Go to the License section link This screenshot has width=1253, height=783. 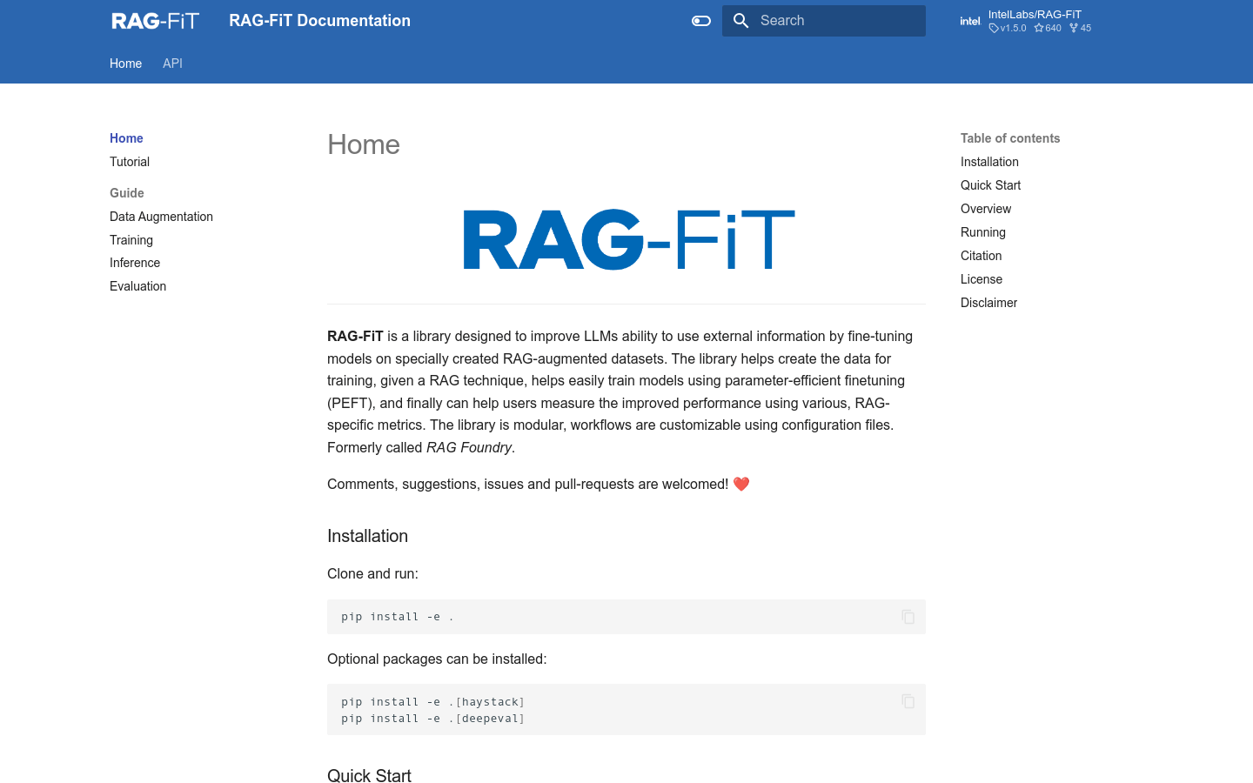coord(982,279)
